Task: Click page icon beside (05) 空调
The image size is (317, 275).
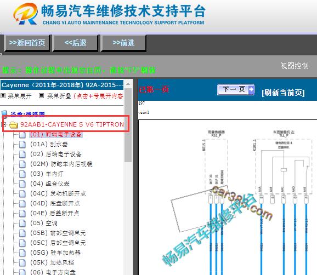Action: 22,224
